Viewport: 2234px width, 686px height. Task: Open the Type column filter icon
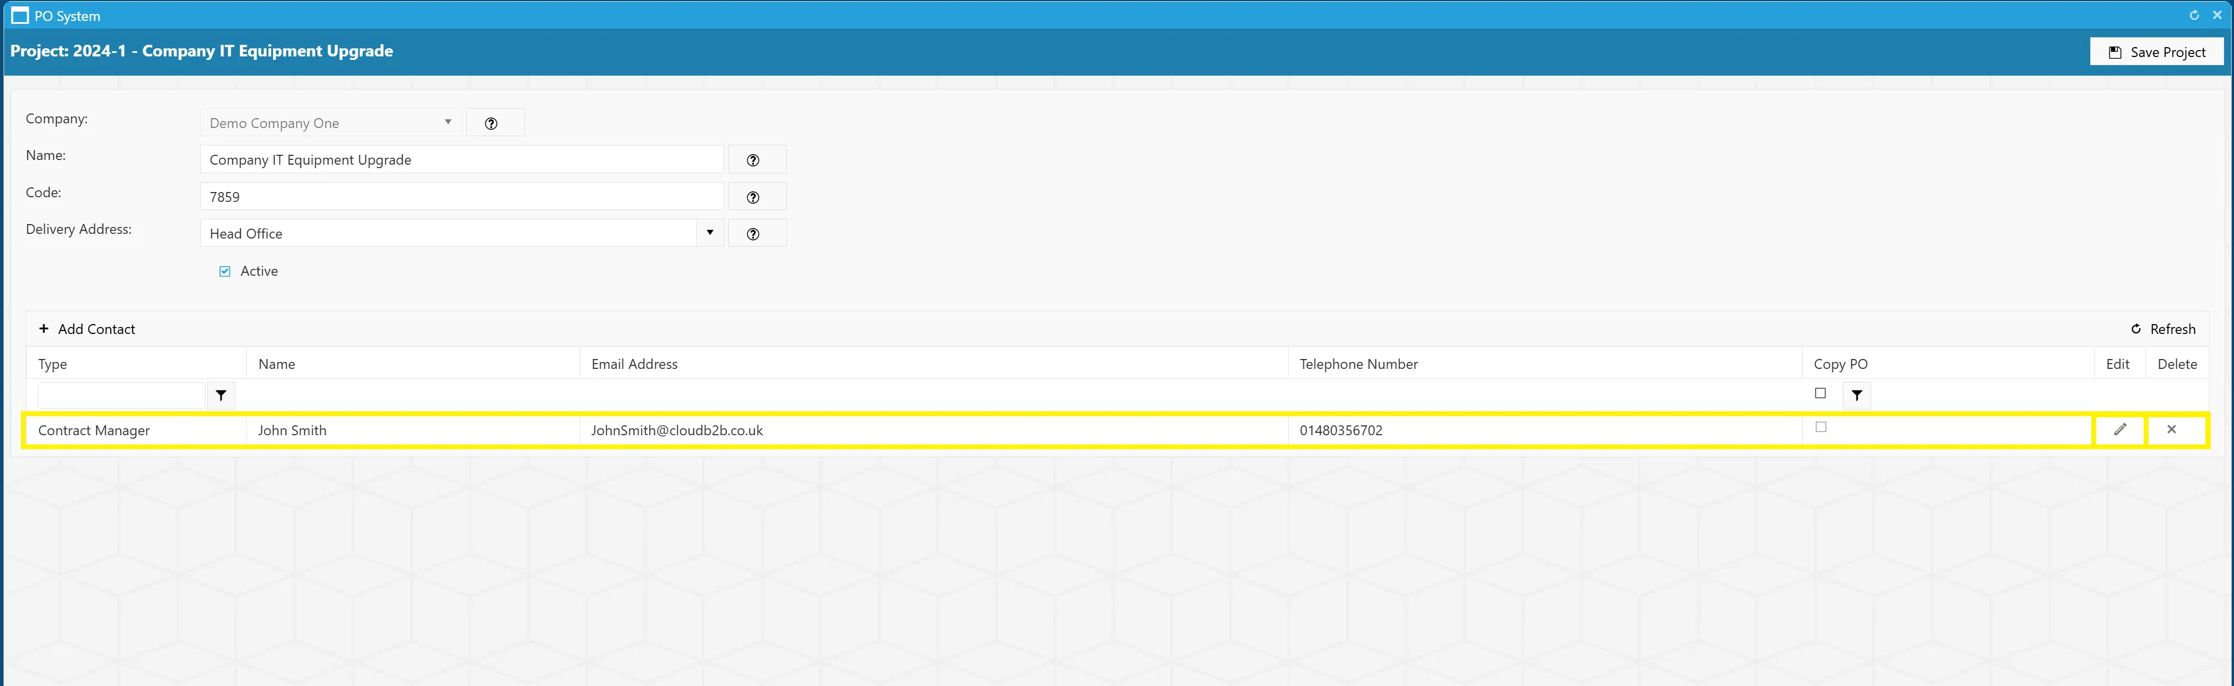click(x=221, y=396)
